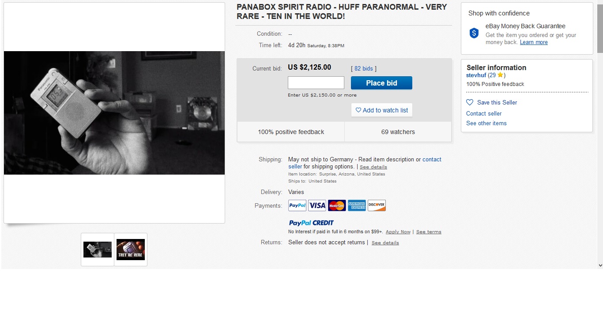Click the PayPal payment icon

[x=297, y=205]
